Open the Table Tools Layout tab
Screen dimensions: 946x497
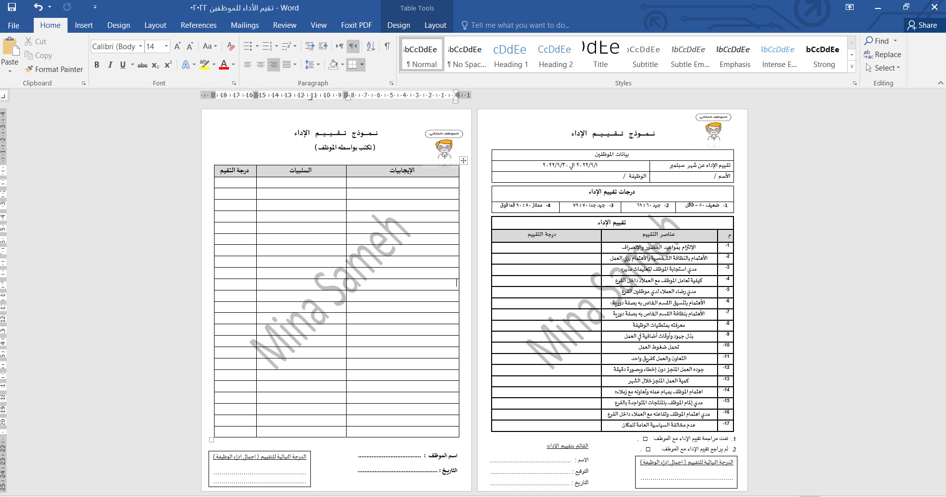tap(435, 25)
